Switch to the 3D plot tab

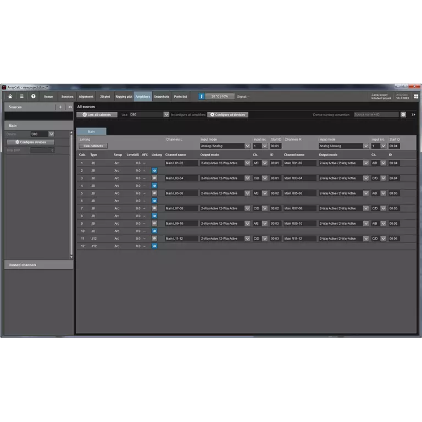[105, 97]
